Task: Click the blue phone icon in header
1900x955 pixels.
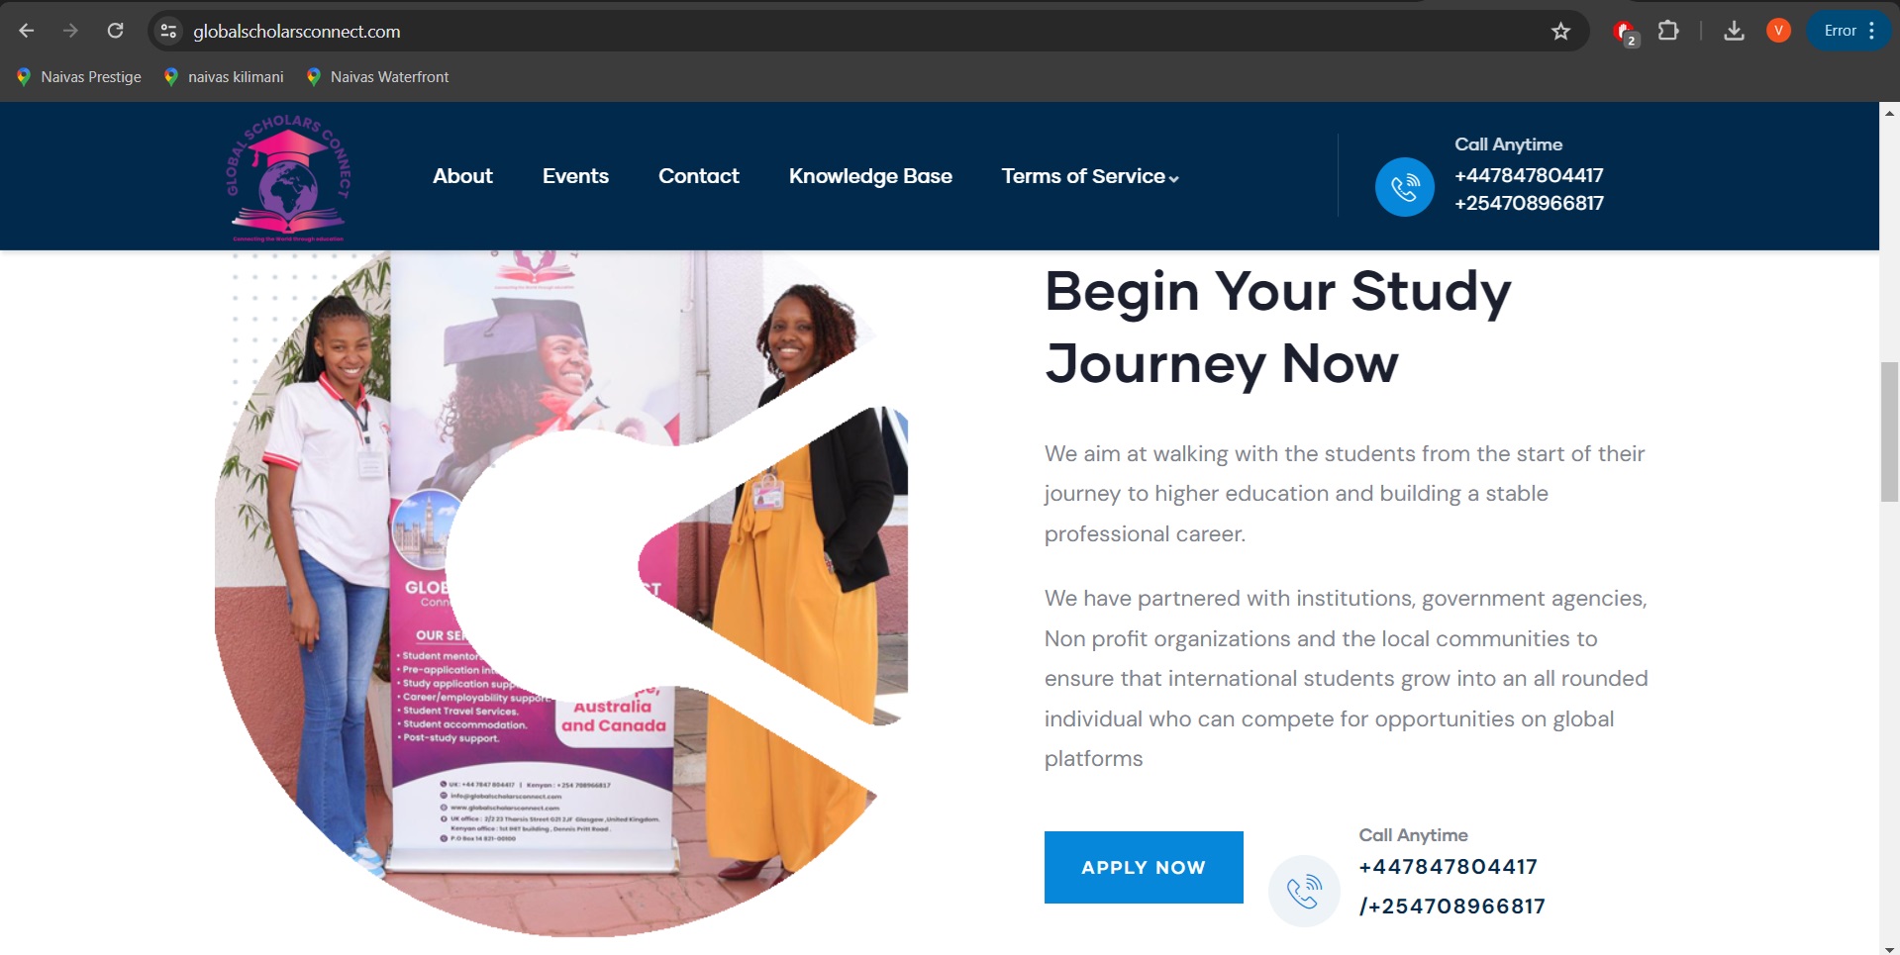Action: pyautogui.click(x=1404, y=187)
